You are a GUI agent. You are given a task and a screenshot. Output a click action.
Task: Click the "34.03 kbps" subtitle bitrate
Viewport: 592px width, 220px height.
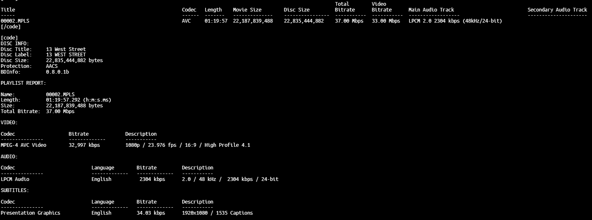tap(151, 213)
